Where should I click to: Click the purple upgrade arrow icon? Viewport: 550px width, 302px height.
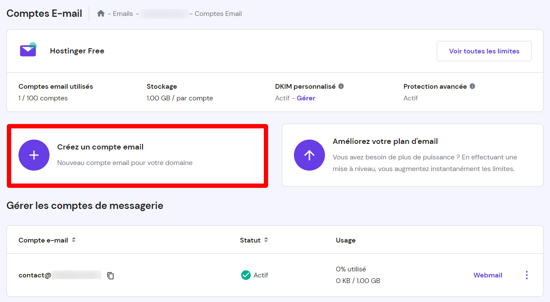309,155
